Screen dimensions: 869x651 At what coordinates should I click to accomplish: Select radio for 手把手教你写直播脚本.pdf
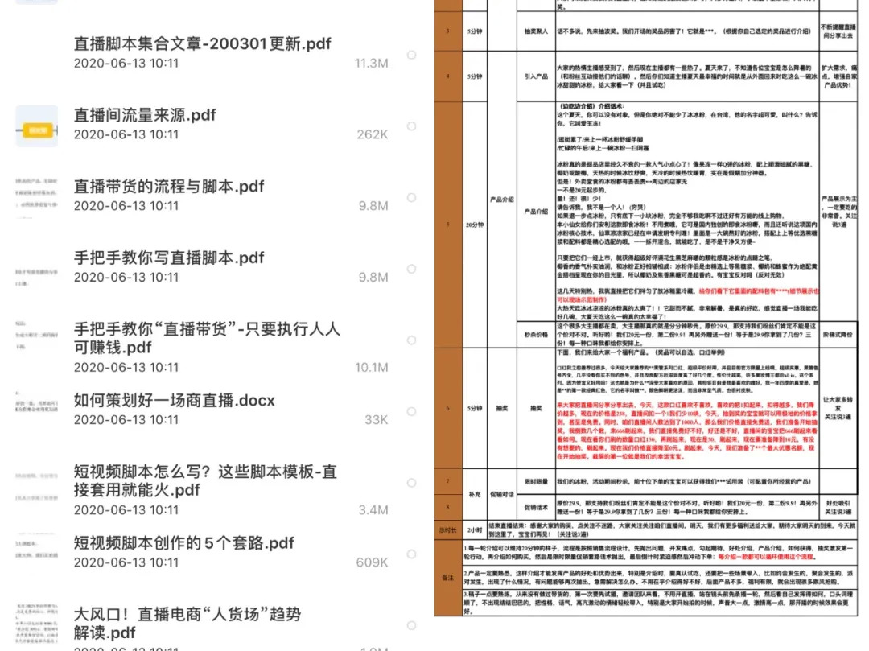click(411, 270)
